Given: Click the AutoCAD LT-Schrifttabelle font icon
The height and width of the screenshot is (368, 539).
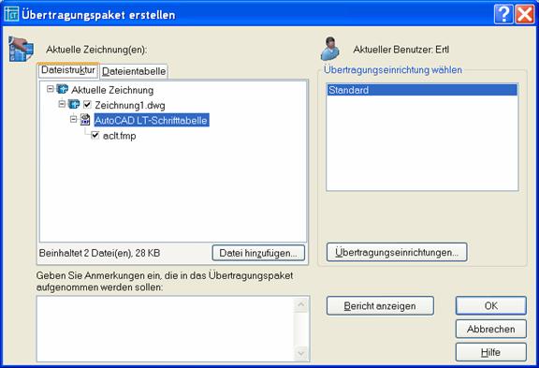Looking at the screenshot, I should coord(85,120).
